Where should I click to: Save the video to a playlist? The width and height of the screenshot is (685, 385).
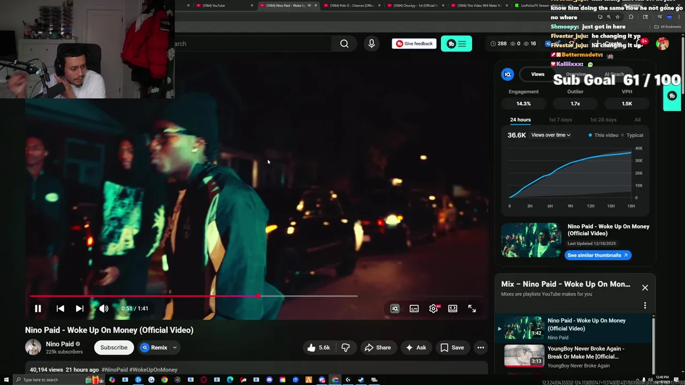point(452,348)
